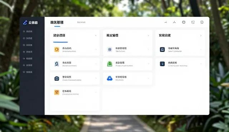
Task: Click the right column's bold heading text
Action: [165, 36]
